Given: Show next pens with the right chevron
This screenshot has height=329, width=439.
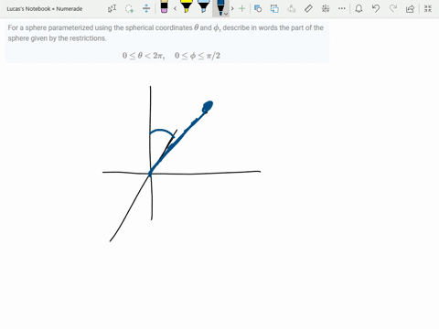Looking at the screenshot, I should [x=232, y=8].
